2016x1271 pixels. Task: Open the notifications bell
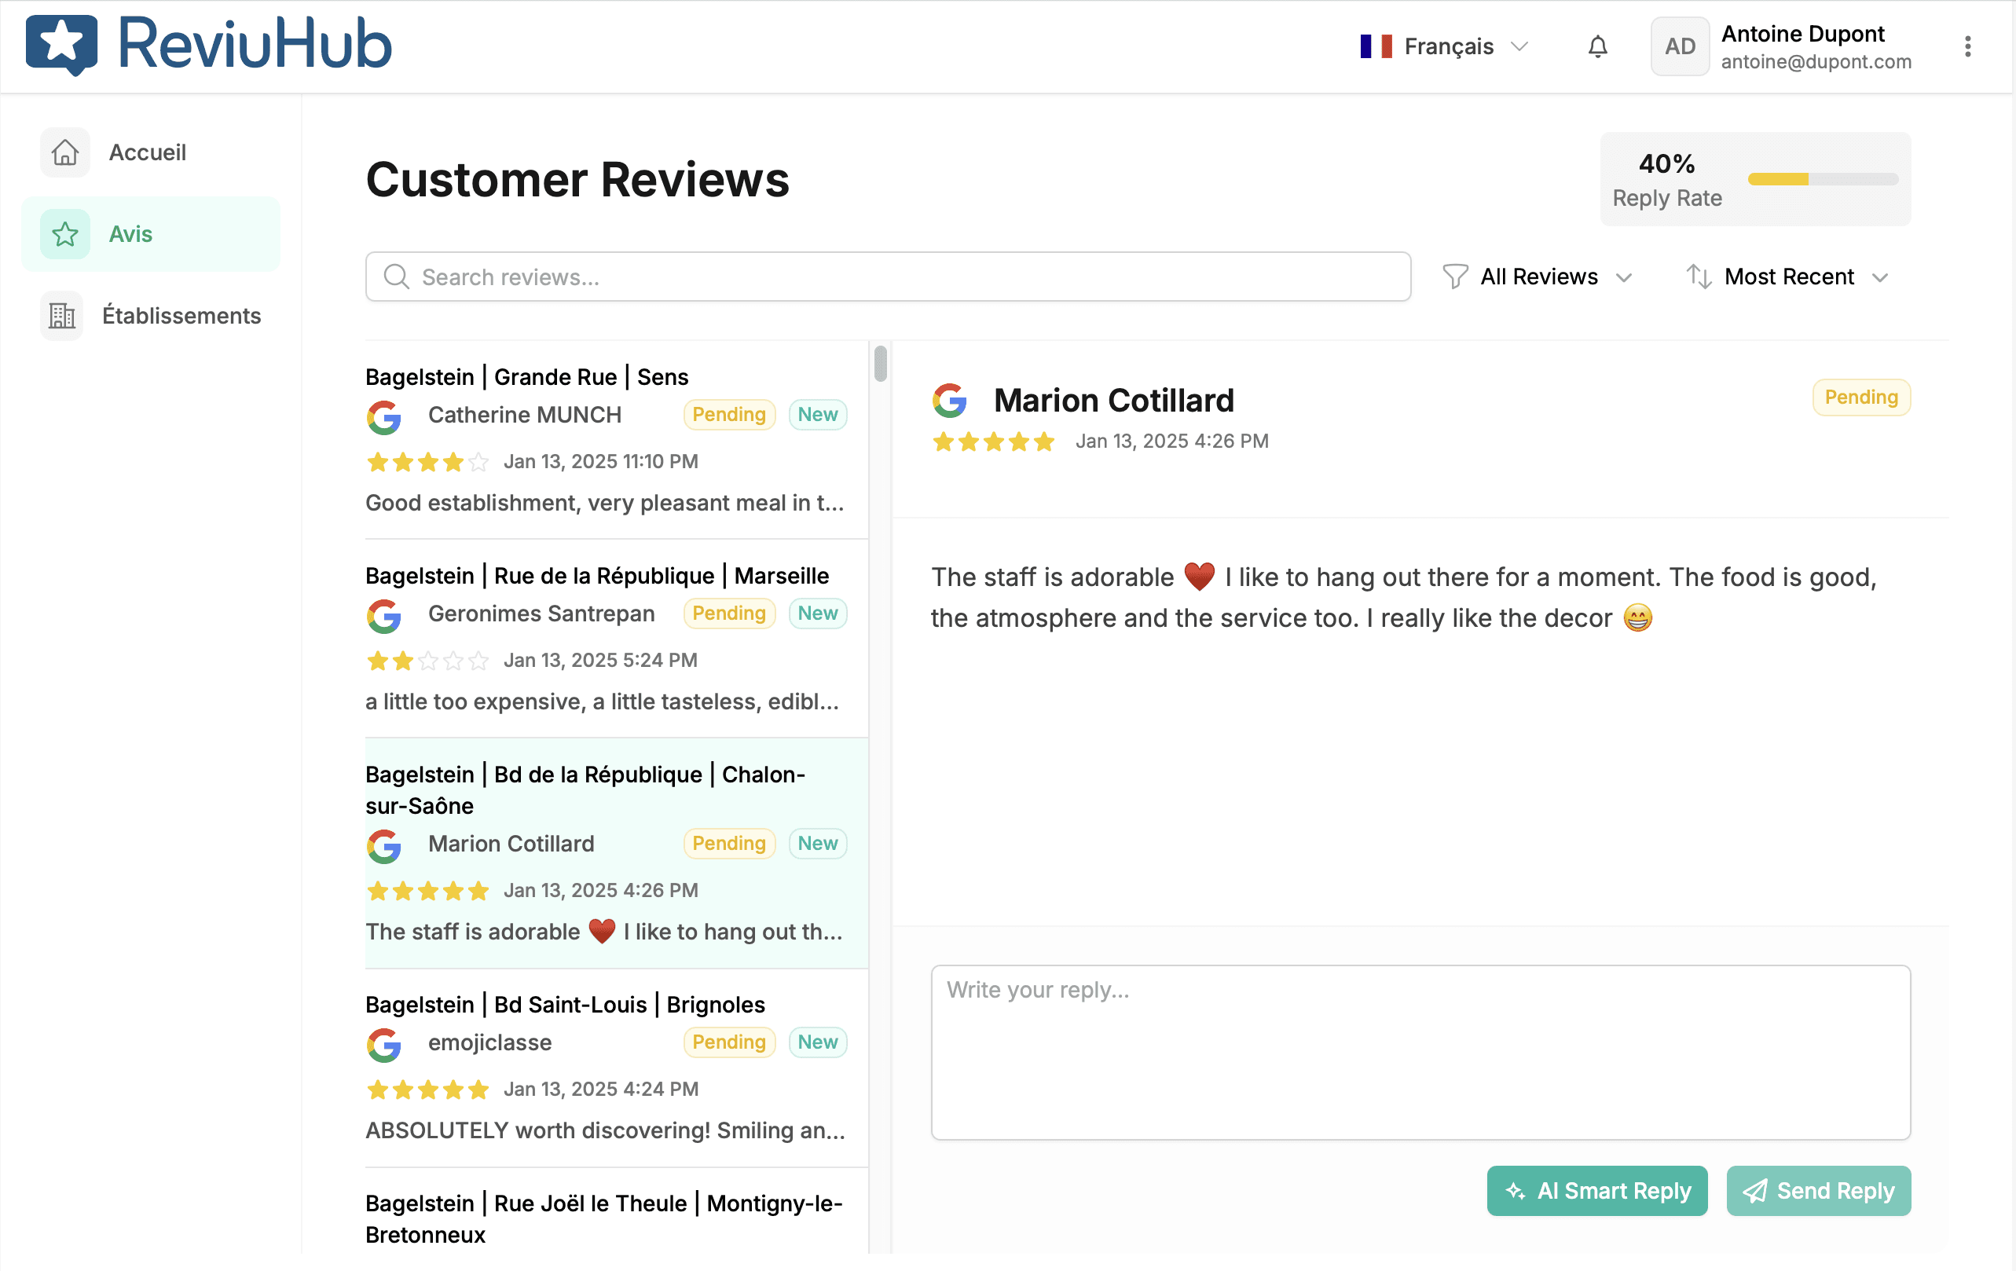1597,46
